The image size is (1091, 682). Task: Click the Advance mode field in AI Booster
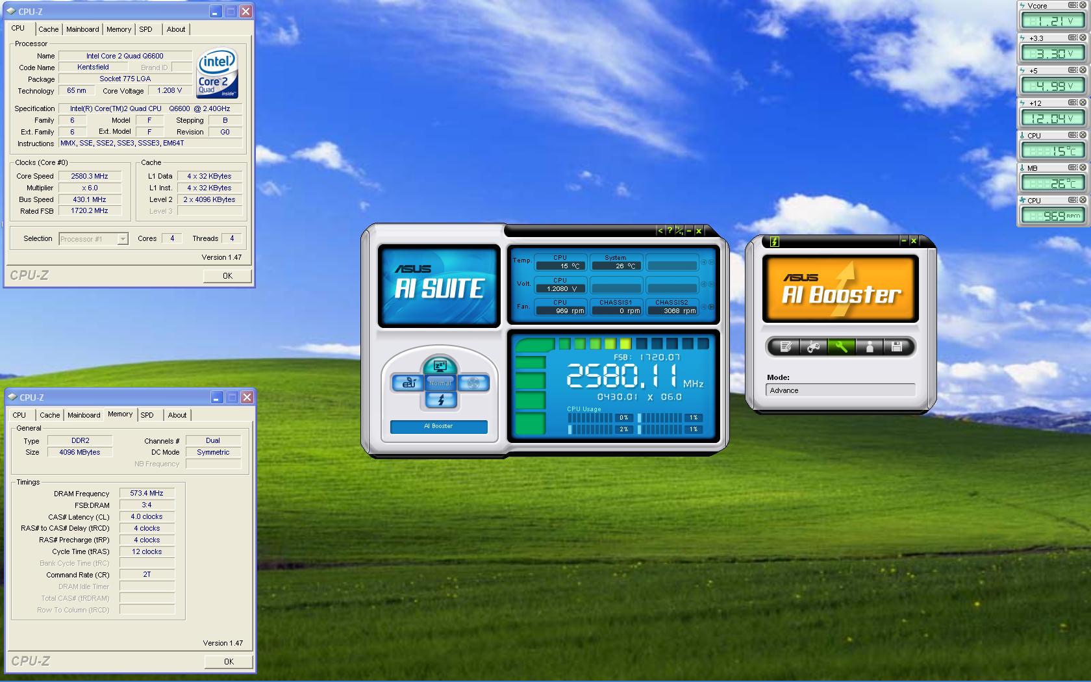tap(840, 390)
